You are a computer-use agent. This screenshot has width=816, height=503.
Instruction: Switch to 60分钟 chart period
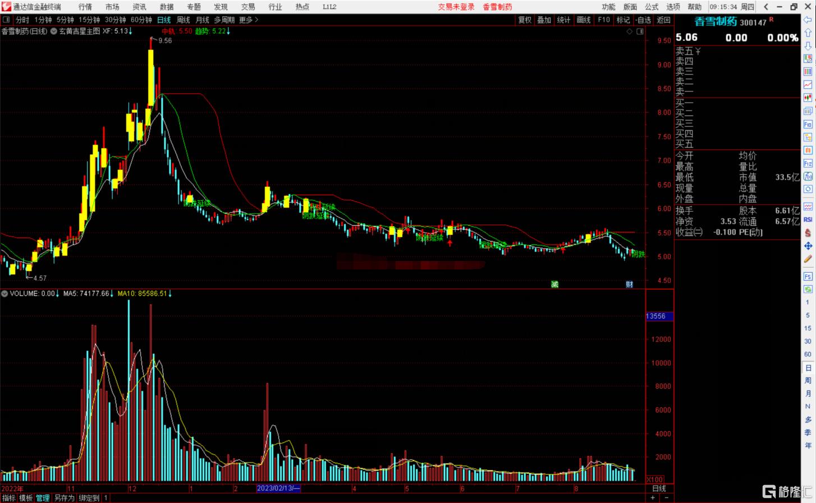tap(141, 20)
